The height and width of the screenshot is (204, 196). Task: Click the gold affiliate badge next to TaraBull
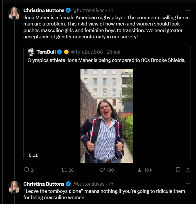66,52
